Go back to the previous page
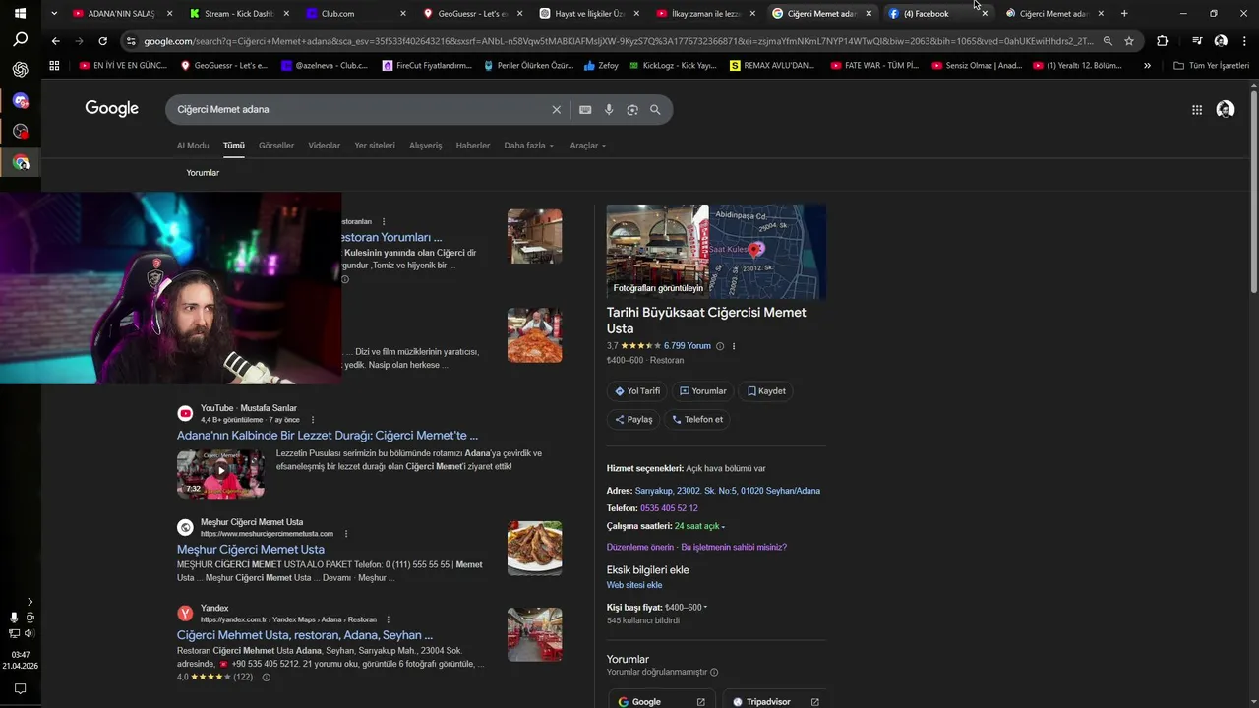 55,41
